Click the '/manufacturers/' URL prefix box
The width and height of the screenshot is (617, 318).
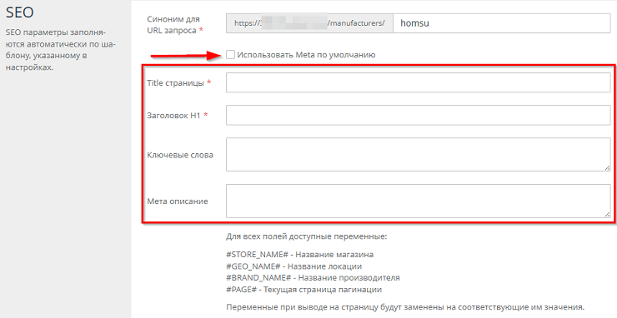(309, 23)
